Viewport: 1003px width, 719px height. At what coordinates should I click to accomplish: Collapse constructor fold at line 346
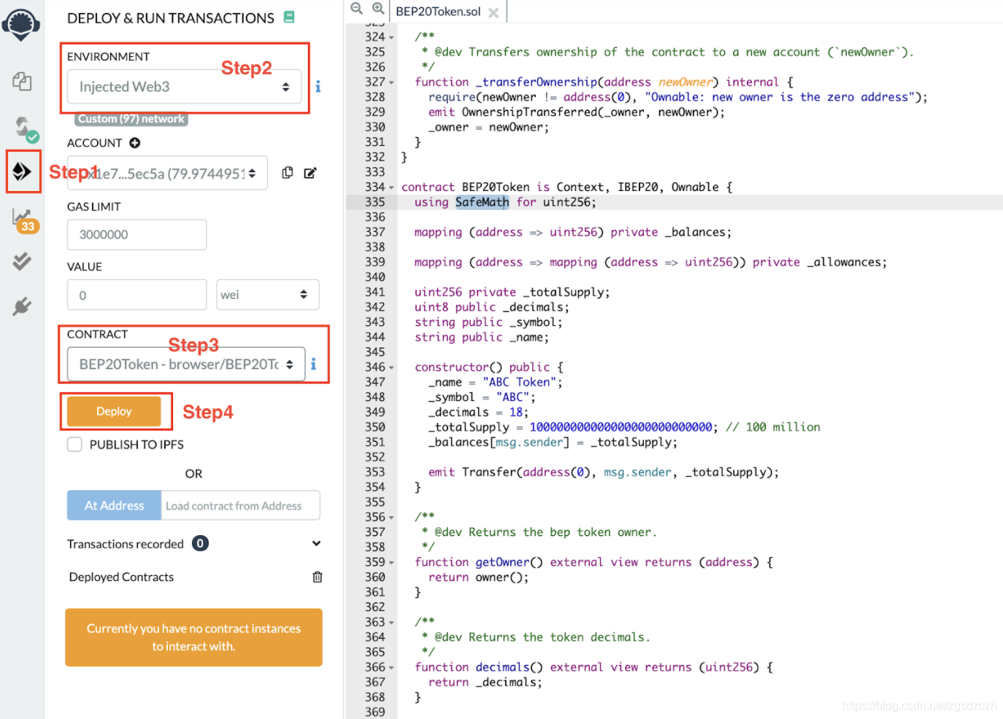[x=391, y=368]
